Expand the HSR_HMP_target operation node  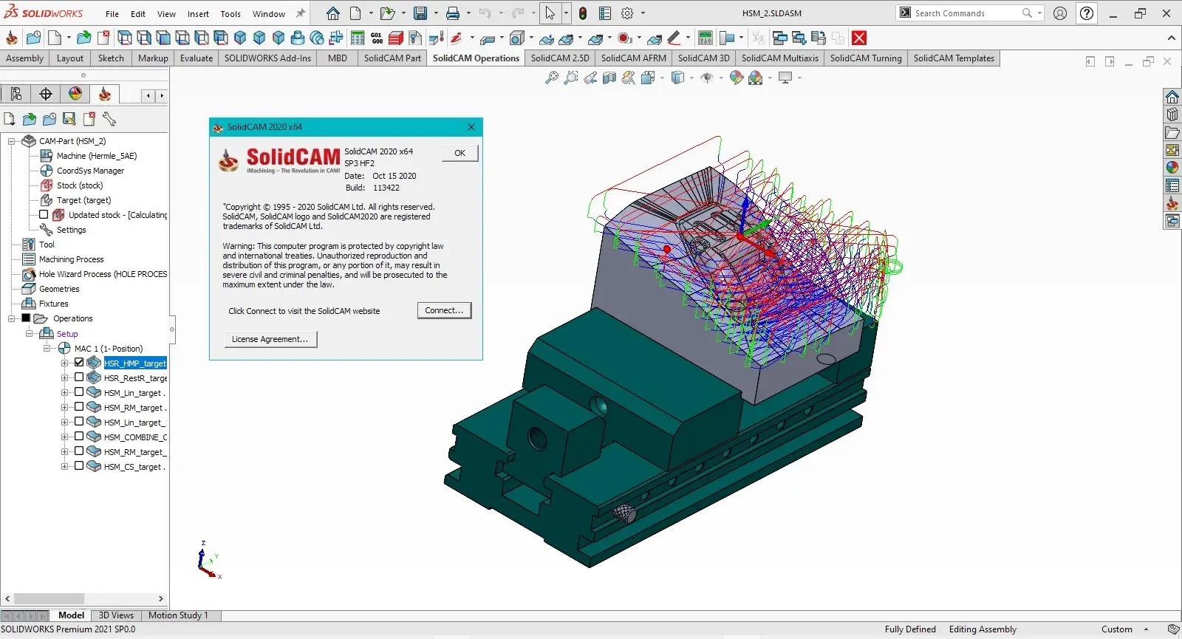(64, 363)
